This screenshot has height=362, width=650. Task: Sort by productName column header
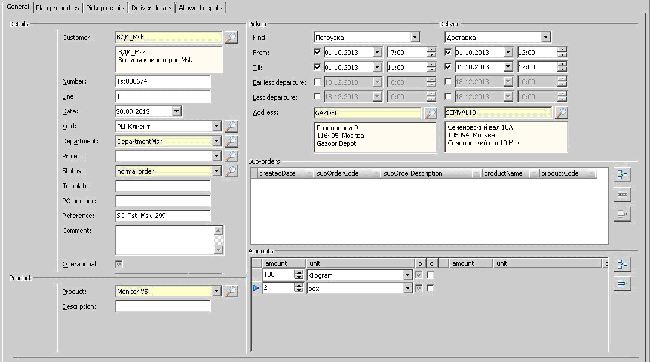510,173
